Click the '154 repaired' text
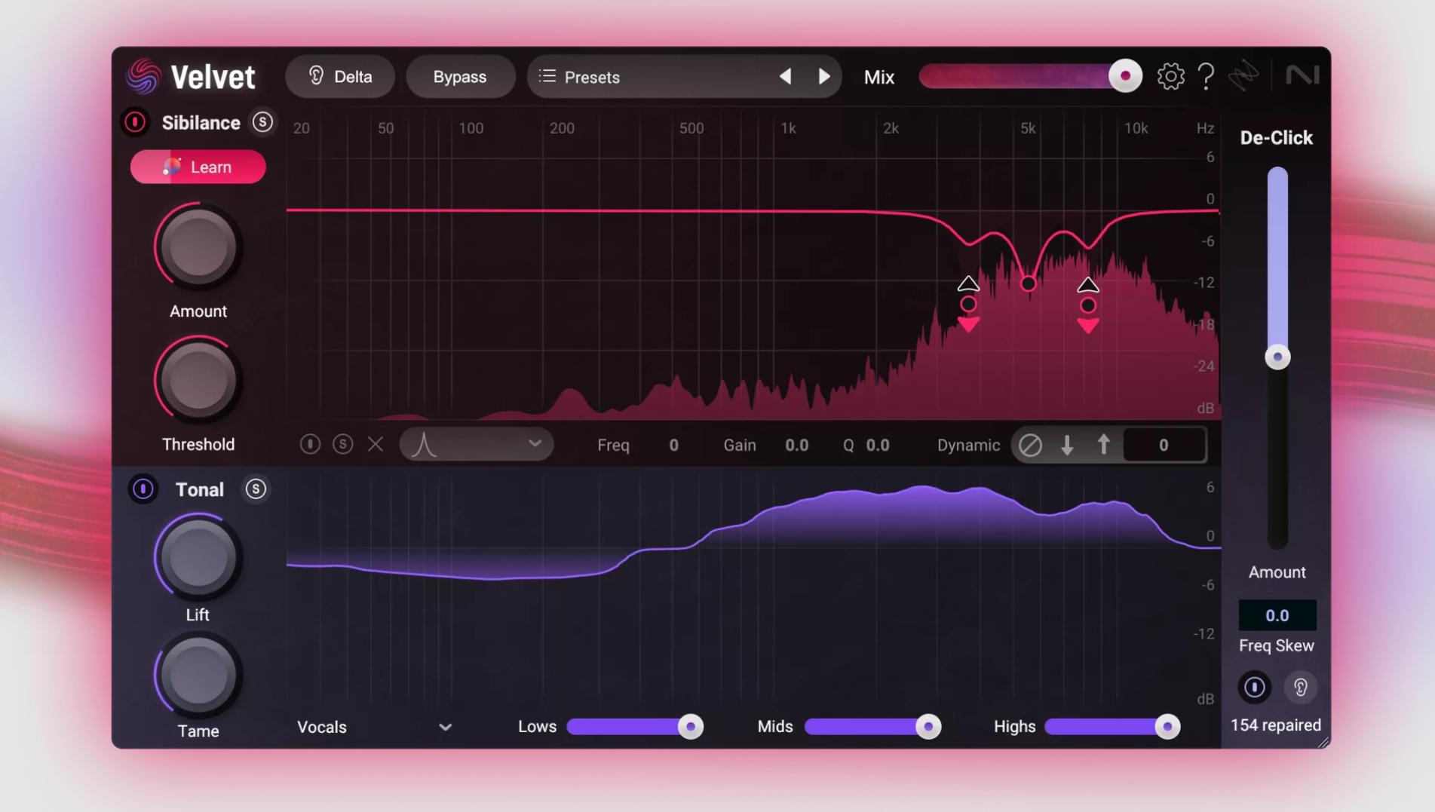Viewport: 1435px width, 812px height. [1276, 725]
